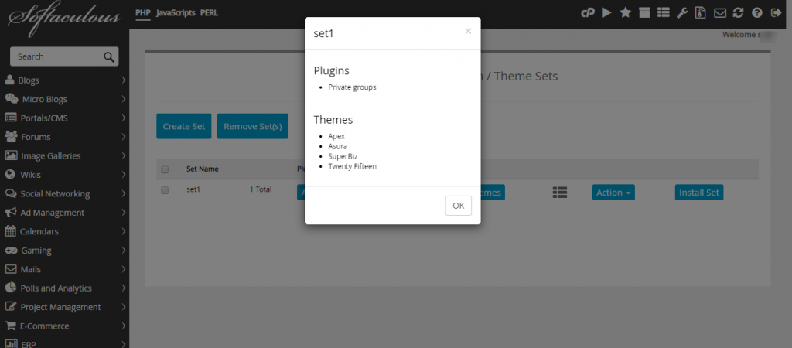Image resolution: width=792 pixels, height=348 pixels.
Task: Click the play demos icon
Action: [606, 13]
